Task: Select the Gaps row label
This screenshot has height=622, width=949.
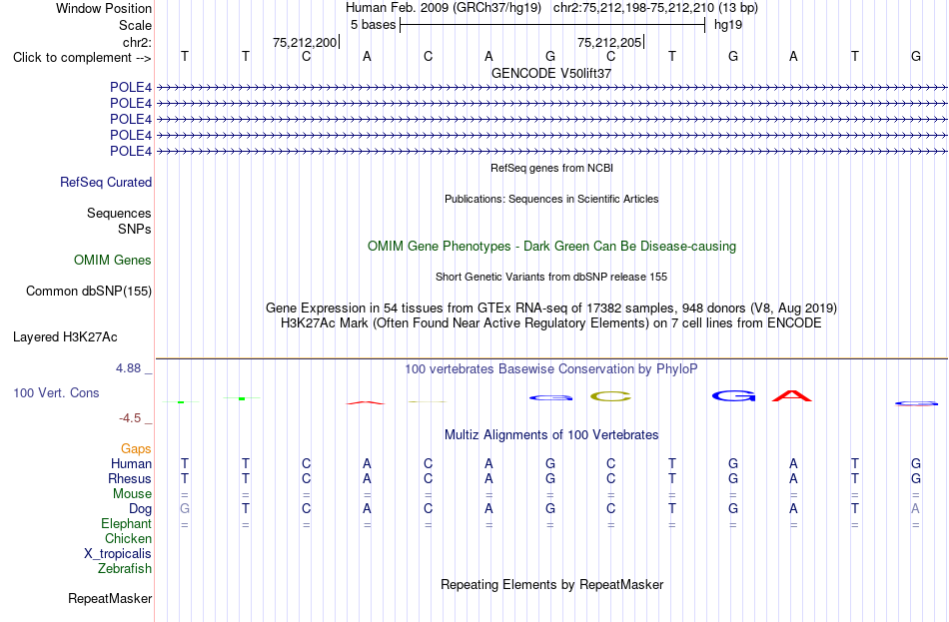Action: pyautogui.click(x=136, y=449)
